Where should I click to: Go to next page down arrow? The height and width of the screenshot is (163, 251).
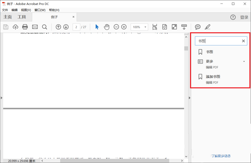pyautogui.click(x=66, y=27)
